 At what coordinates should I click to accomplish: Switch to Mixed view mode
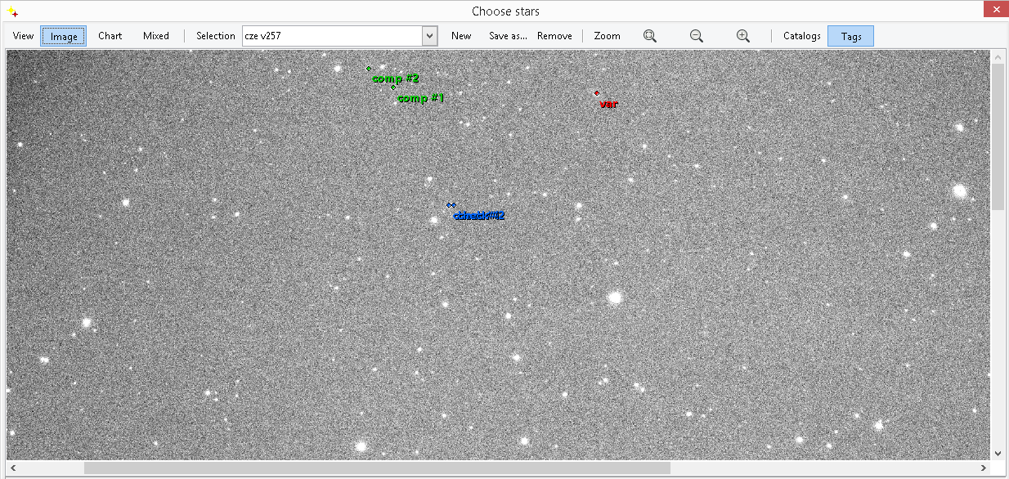156,36
